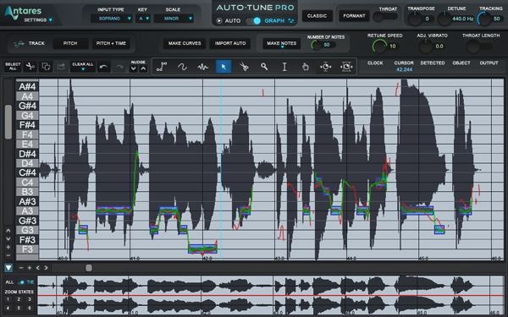Recall zoom state 6

(30, 309)
